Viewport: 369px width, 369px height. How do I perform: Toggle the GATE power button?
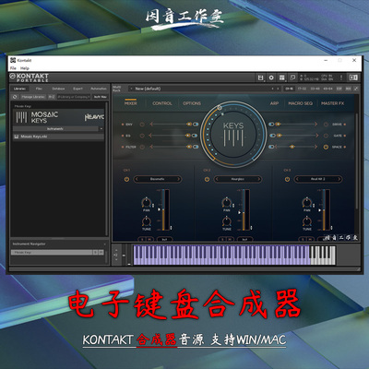(x=326, y=136)
